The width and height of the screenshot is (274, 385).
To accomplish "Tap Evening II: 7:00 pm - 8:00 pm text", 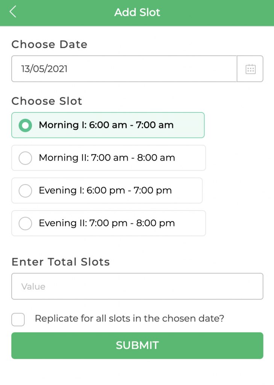I will pos(107,223).
